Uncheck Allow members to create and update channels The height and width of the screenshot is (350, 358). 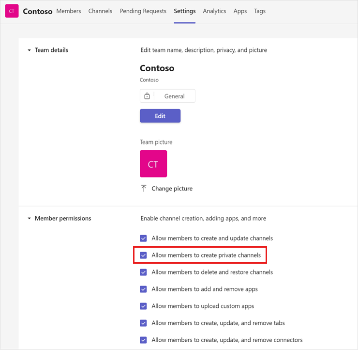143,239
